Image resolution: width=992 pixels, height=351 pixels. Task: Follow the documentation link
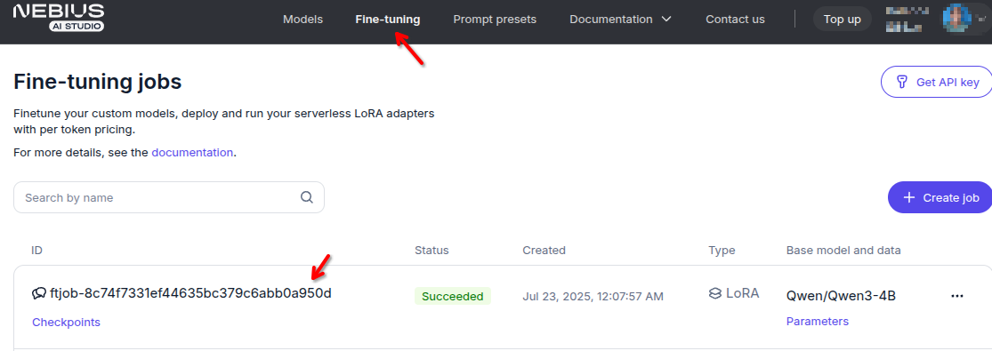pos(192,153)
